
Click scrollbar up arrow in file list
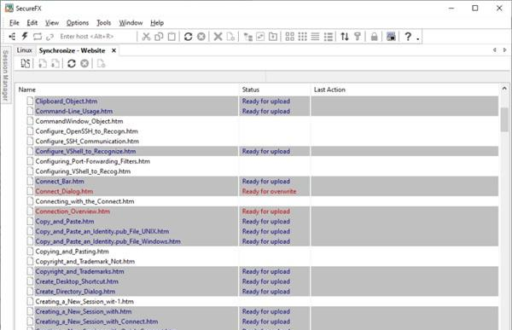tap(504, 89)
